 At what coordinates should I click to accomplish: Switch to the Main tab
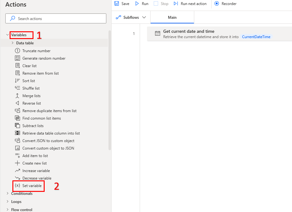[x=172, y=17]
